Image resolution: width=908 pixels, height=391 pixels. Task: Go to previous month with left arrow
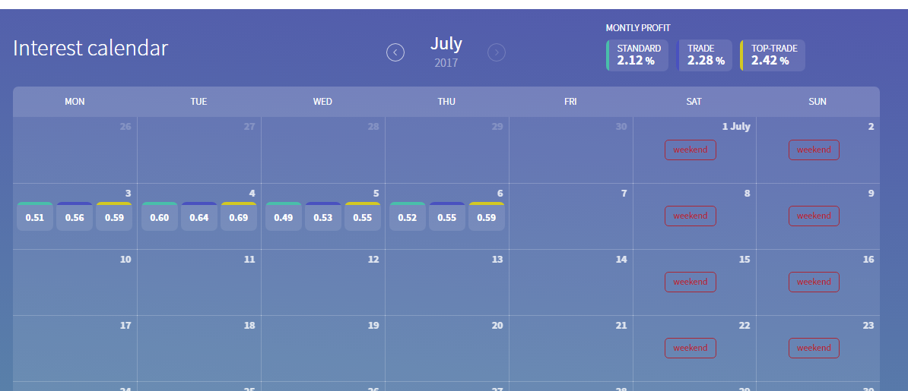coord(395,52)
